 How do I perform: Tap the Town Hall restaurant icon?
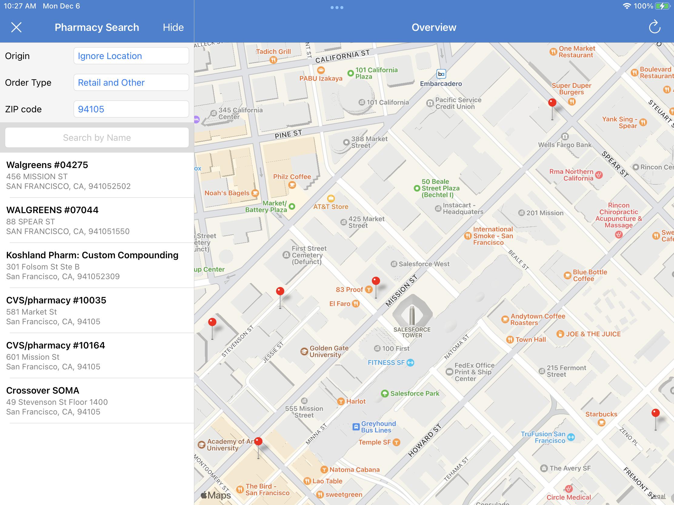pyautogui.click(x=510, y=339)
